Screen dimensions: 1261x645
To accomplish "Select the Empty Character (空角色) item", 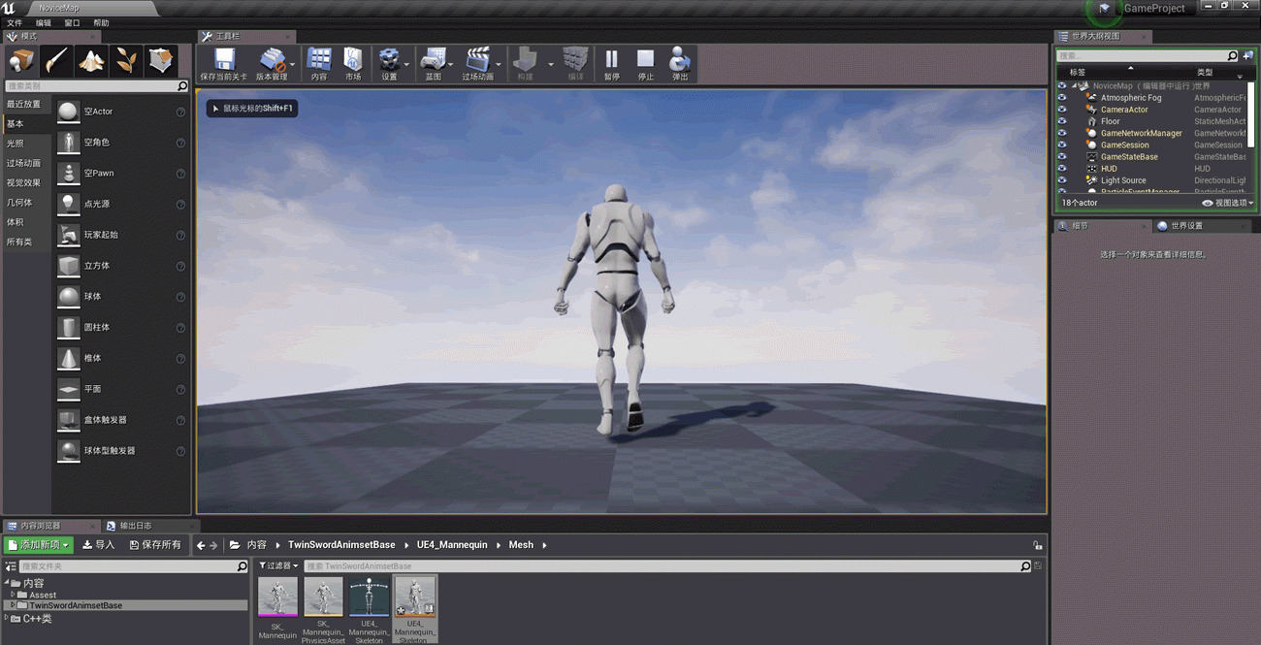I will point(121,143).
